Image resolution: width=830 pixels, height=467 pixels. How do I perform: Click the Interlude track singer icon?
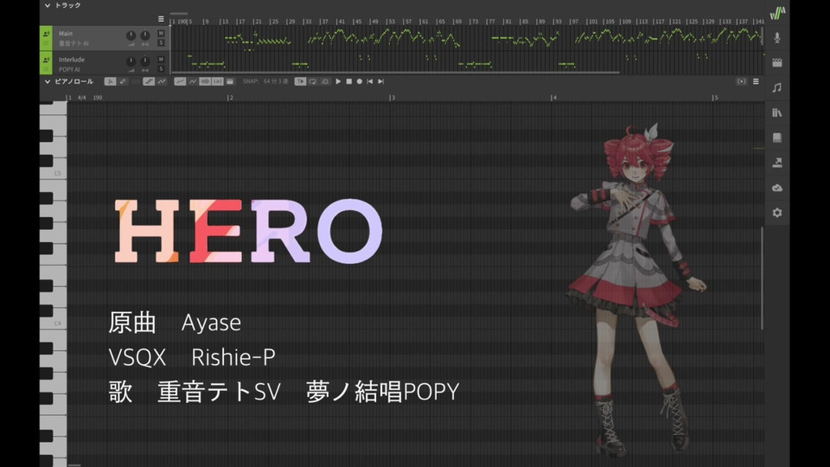click(46, 60)
